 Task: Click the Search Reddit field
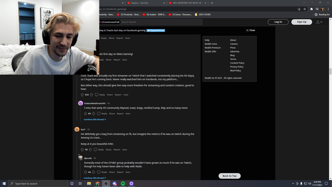[161, 22]
